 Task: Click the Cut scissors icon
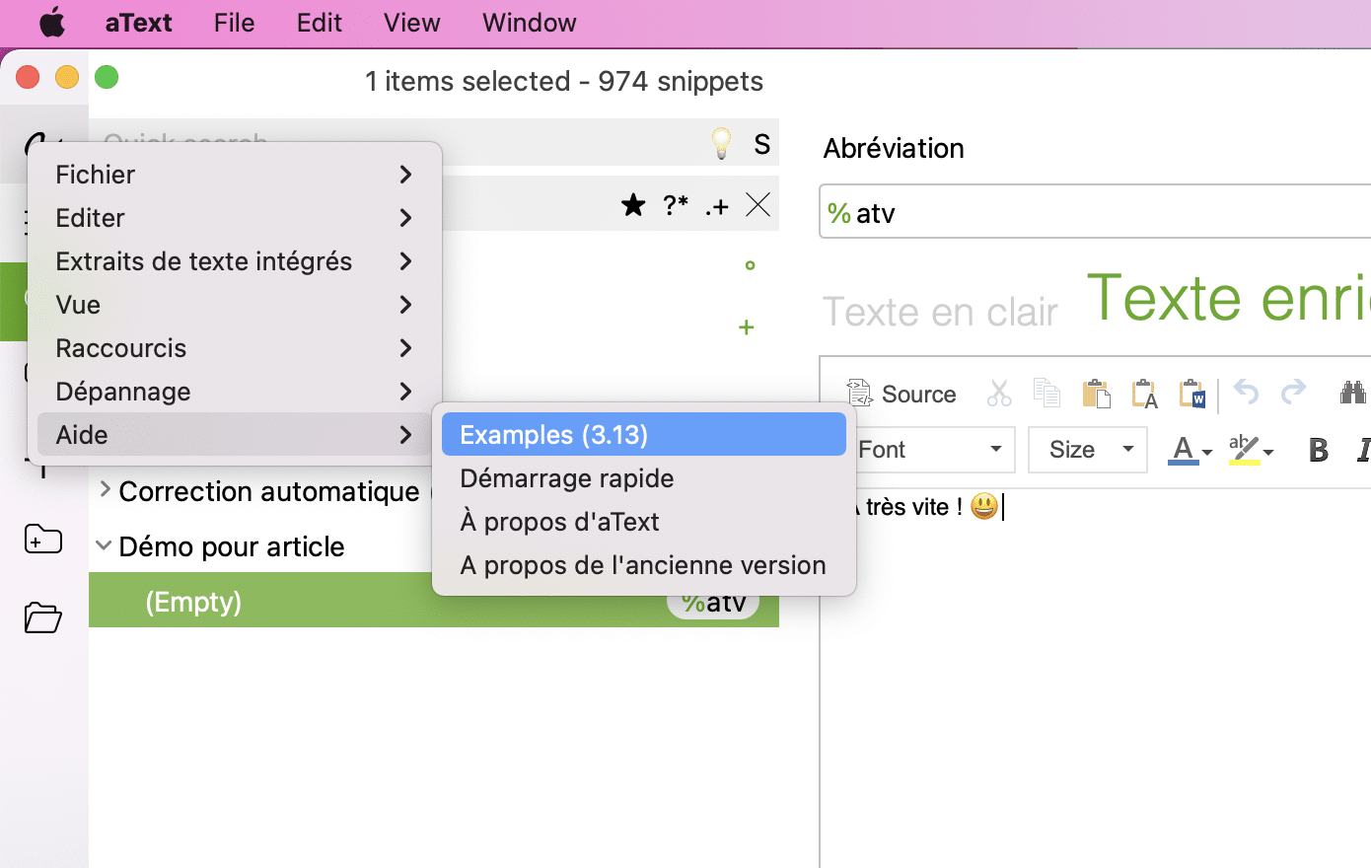(x=999, y=394)
